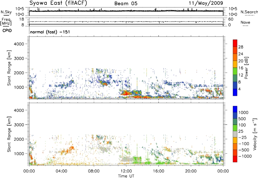Screen dimensions: 258x178
Task: Pick the bright green 25–100 velocity swatch
Action: (x=235, y=128)
